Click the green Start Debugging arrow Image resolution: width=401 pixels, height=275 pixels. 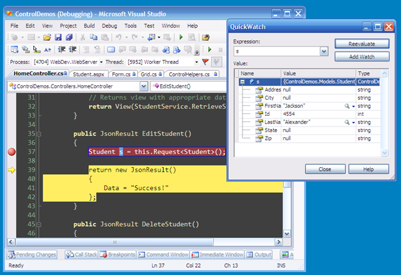click(181, 38)
